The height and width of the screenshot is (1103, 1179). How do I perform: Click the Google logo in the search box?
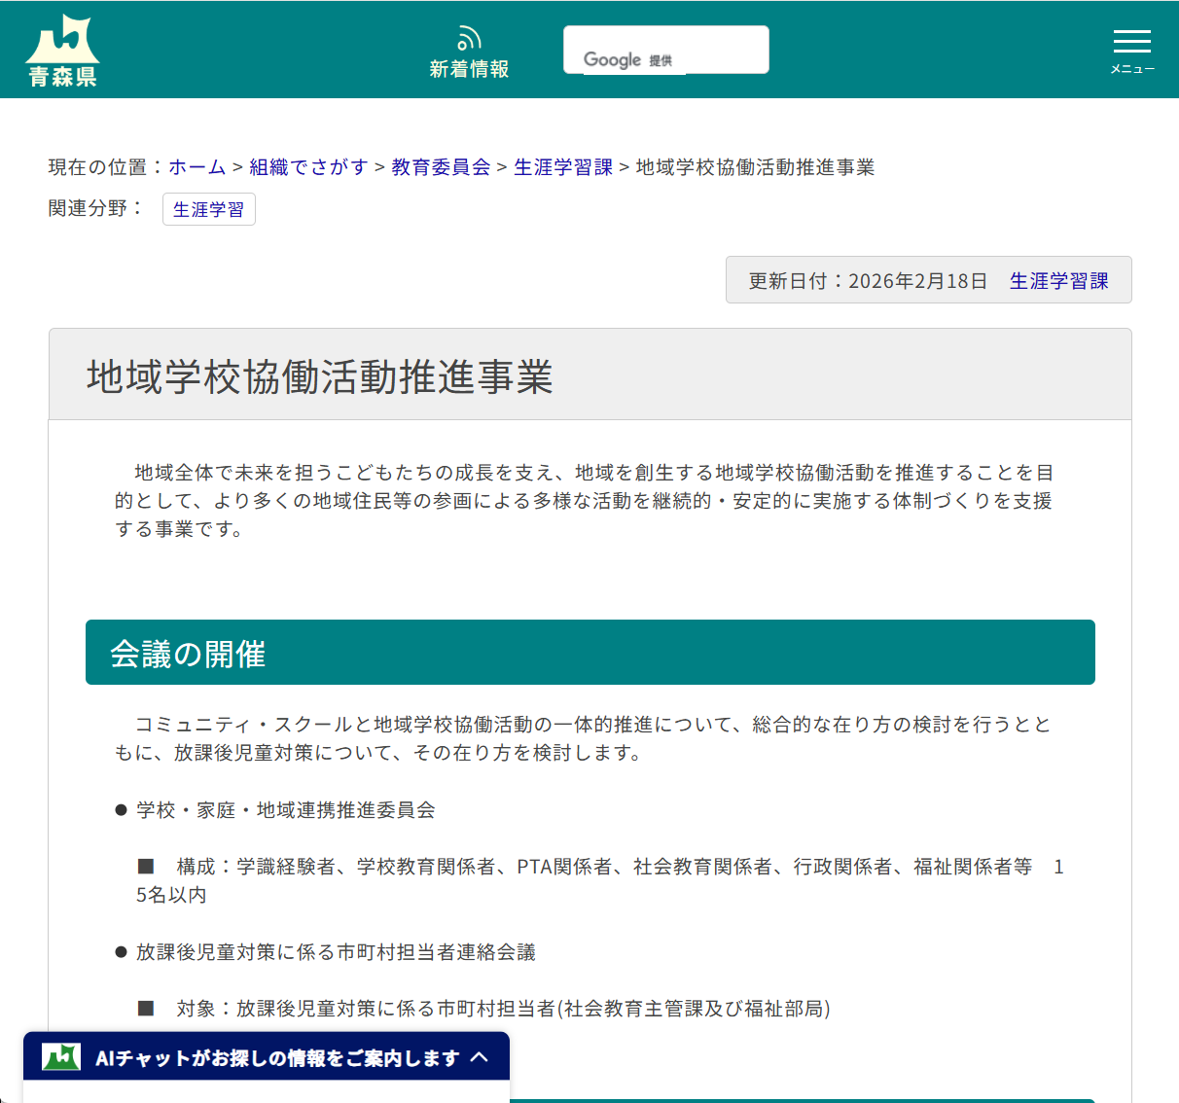[x=613, y=58]
